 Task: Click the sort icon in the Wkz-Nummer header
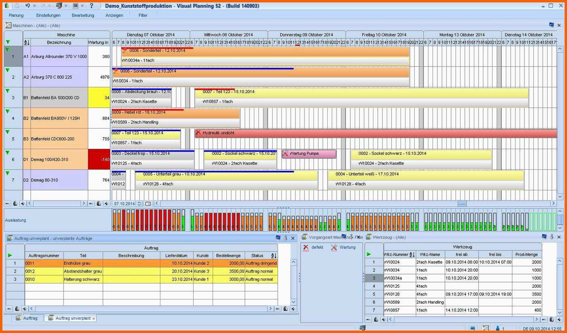tap(412, 255)
